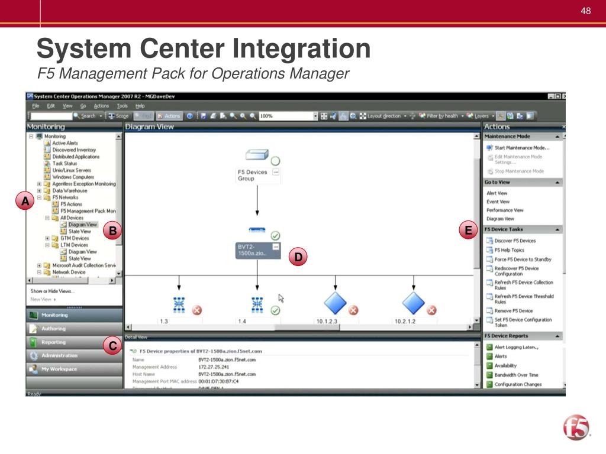Click the Alerts report icon
Screen dimensions: 606x454
click(x=489, y=356)
